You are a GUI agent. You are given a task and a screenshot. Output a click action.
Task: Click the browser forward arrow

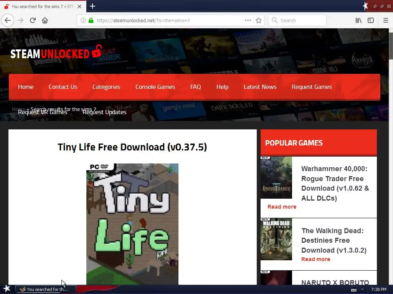[21, 20]
